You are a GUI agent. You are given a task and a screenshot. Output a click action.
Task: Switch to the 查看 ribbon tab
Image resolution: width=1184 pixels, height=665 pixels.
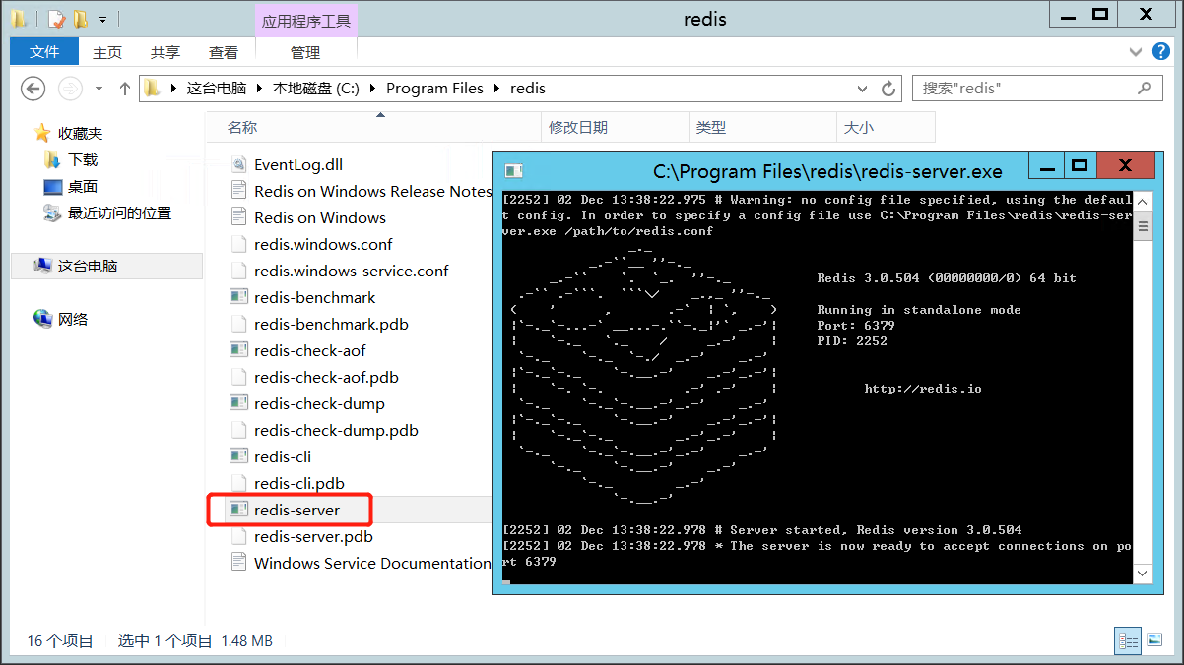pyautogui.click(x=224, y=52)
